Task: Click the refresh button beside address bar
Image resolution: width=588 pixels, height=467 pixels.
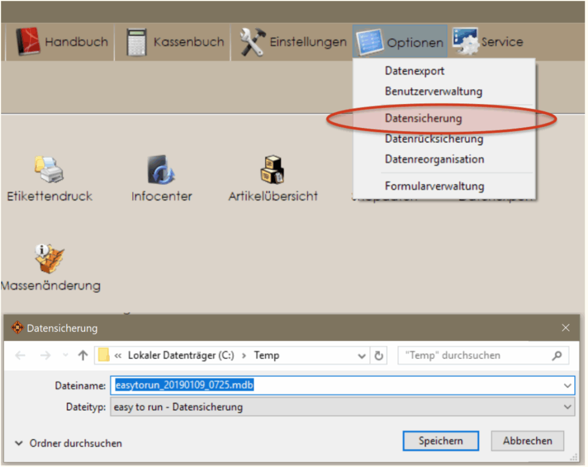Action: (378, 356)
